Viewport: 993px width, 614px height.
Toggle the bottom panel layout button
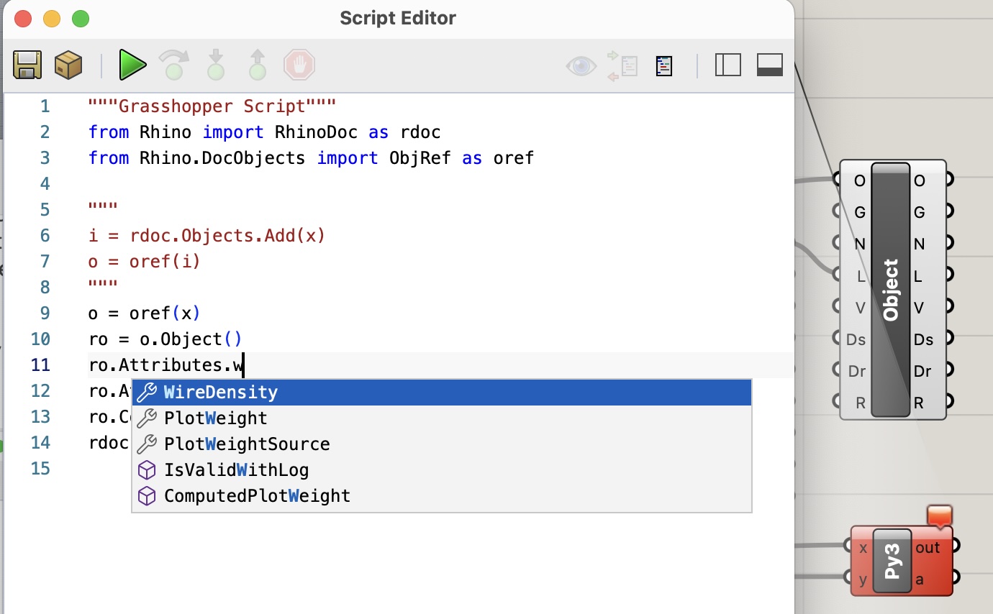click(770, 65)
